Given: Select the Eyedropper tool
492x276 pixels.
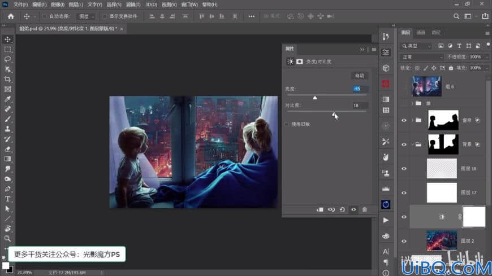Looking at the screenshot, I should (x=8, y=99).
